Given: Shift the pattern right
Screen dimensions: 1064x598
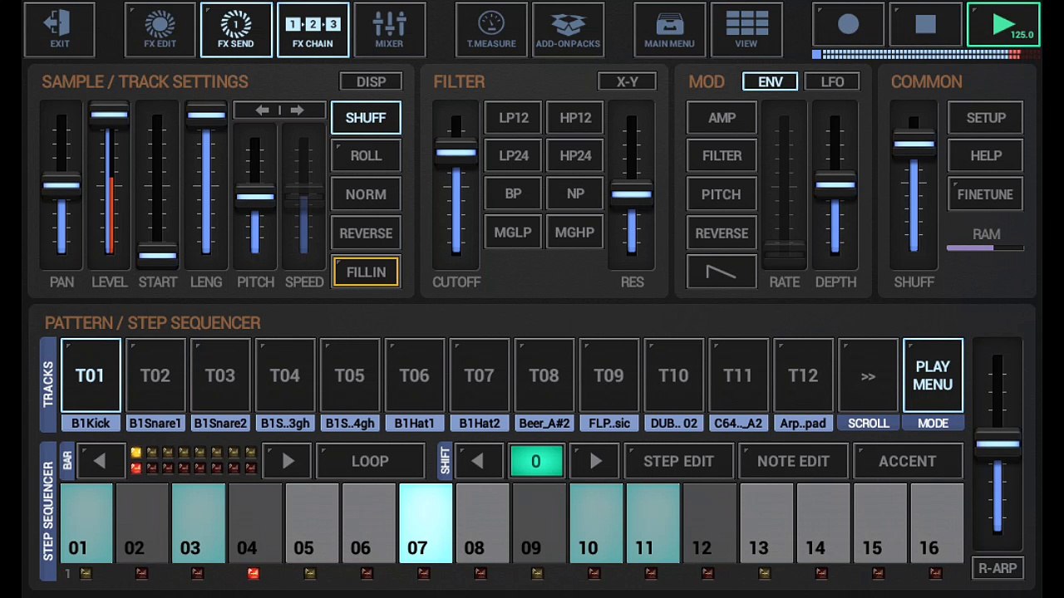Looking at the screenshot, I should pos(595,461).
